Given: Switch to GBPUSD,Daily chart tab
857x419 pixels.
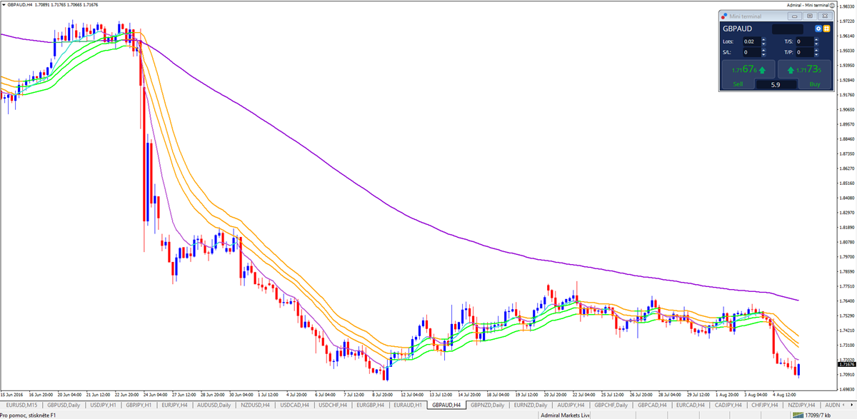Looking at the screenshot, I should [64, 405].
